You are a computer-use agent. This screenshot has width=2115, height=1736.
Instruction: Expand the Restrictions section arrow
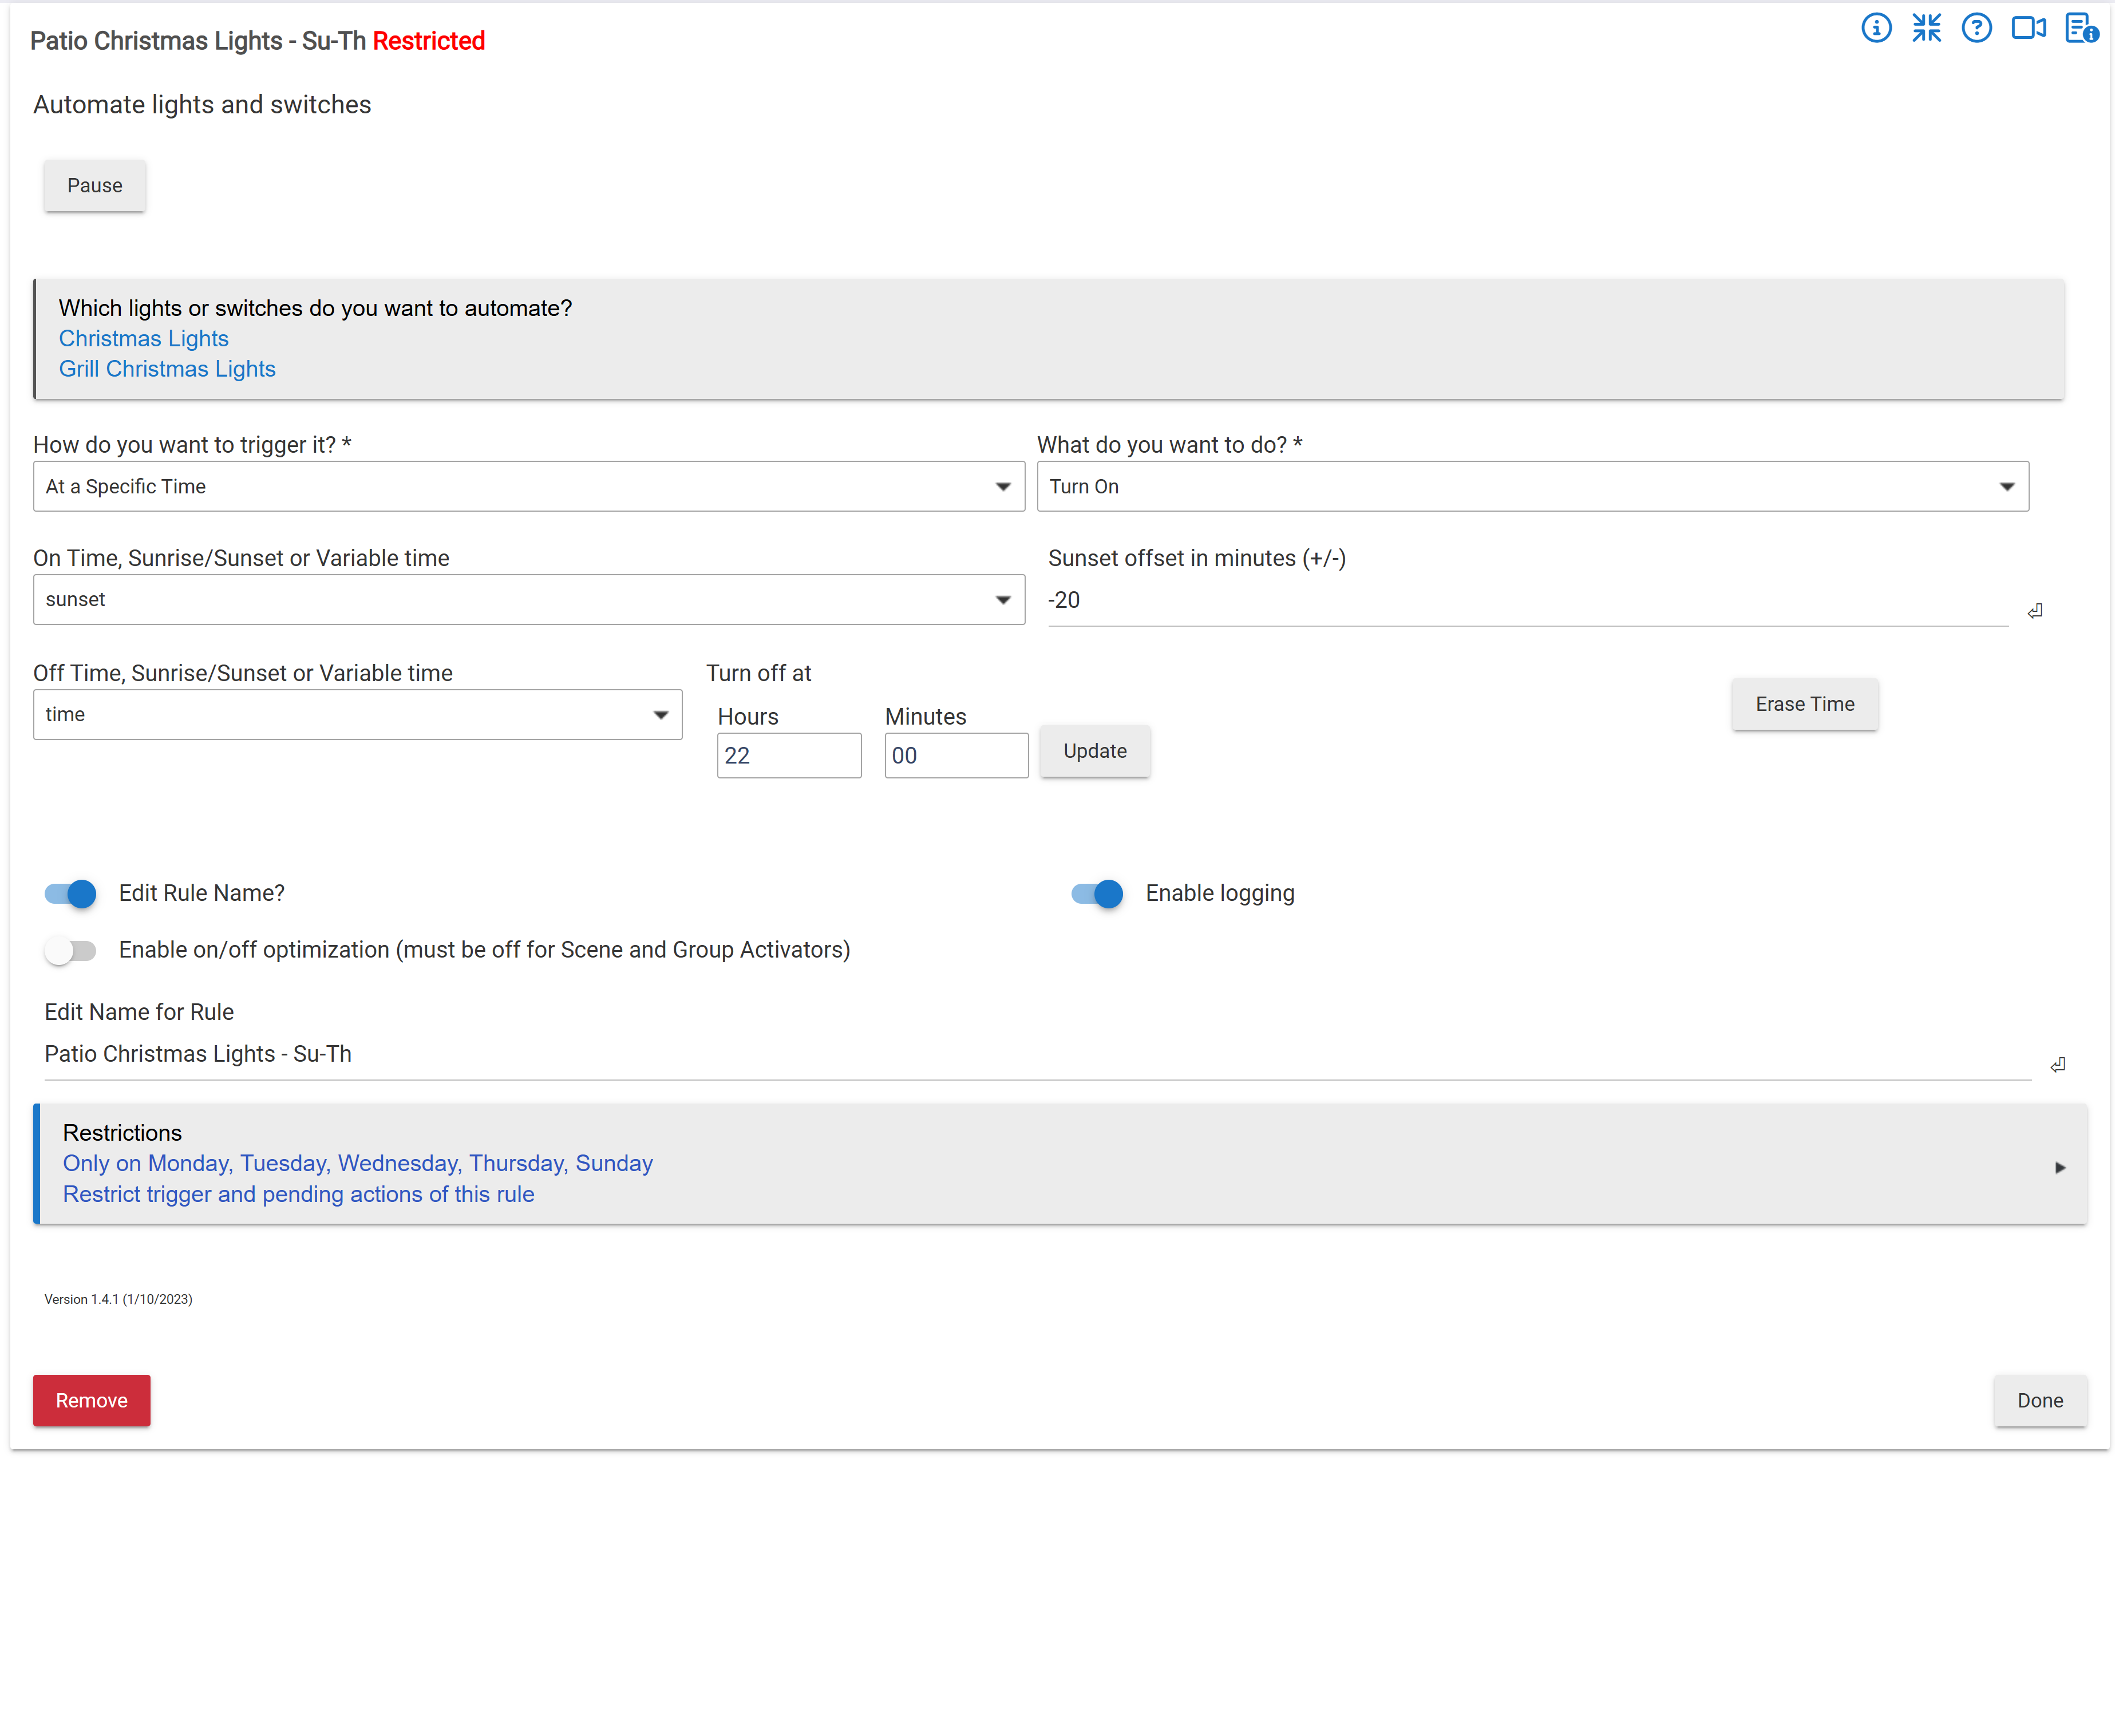tap(2060, 1167)
